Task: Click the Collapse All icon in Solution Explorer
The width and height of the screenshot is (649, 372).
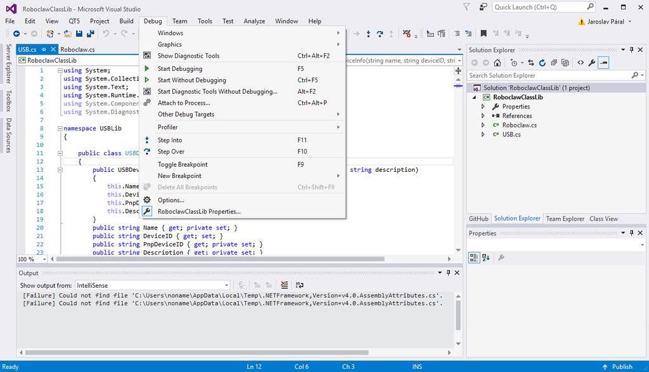Action: pyautogui.click(x=554, y=63)
